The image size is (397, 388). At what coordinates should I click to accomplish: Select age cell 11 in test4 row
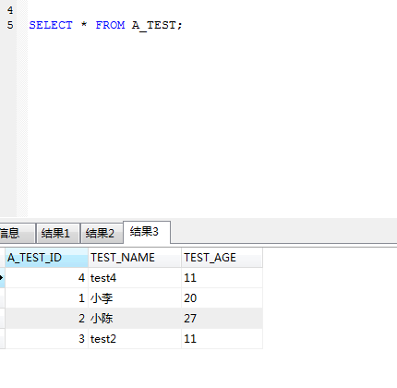click(222, 278)
